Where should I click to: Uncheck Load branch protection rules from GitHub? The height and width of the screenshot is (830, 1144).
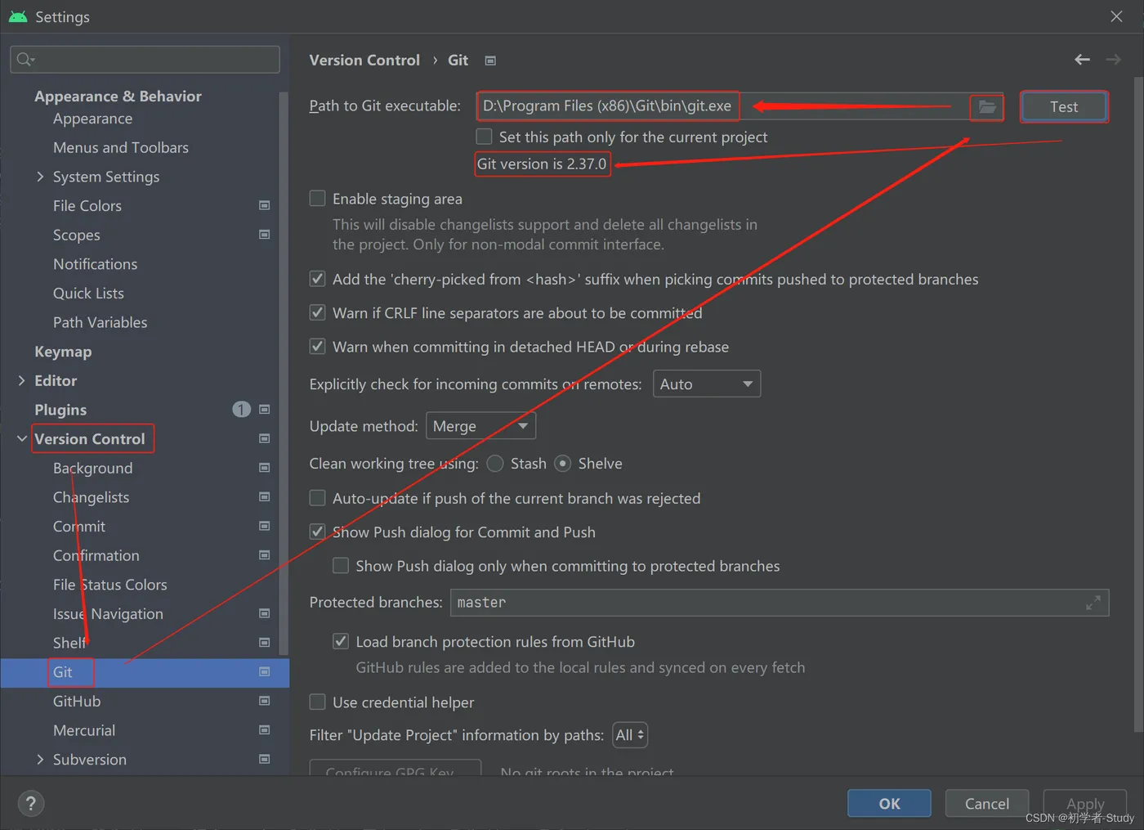click(x=341, y=641)
